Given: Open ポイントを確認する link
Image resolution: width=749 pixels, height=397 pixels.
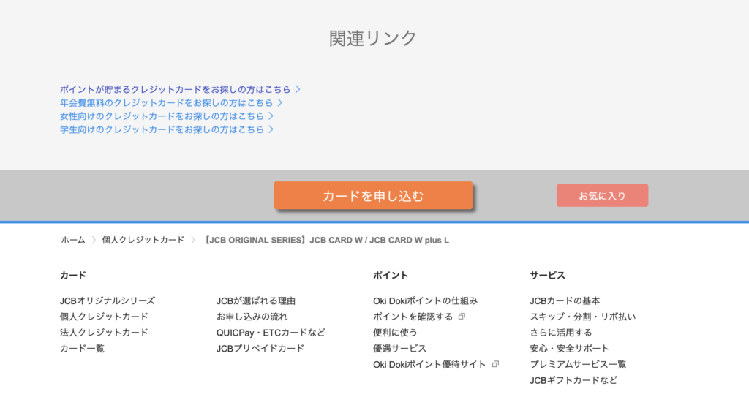Looking at the screenshot, I should coord(413,317).
